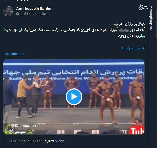This screenshot has height=148, width=157.
Task: Click Translate post
Action: (x=14, y=54)
